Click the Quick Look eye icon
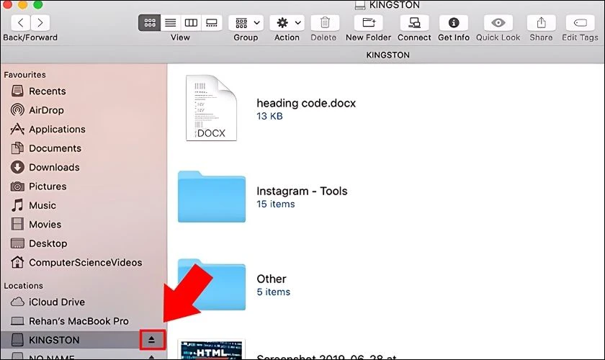This screenshot has height=360, width=605. [498, 23]
